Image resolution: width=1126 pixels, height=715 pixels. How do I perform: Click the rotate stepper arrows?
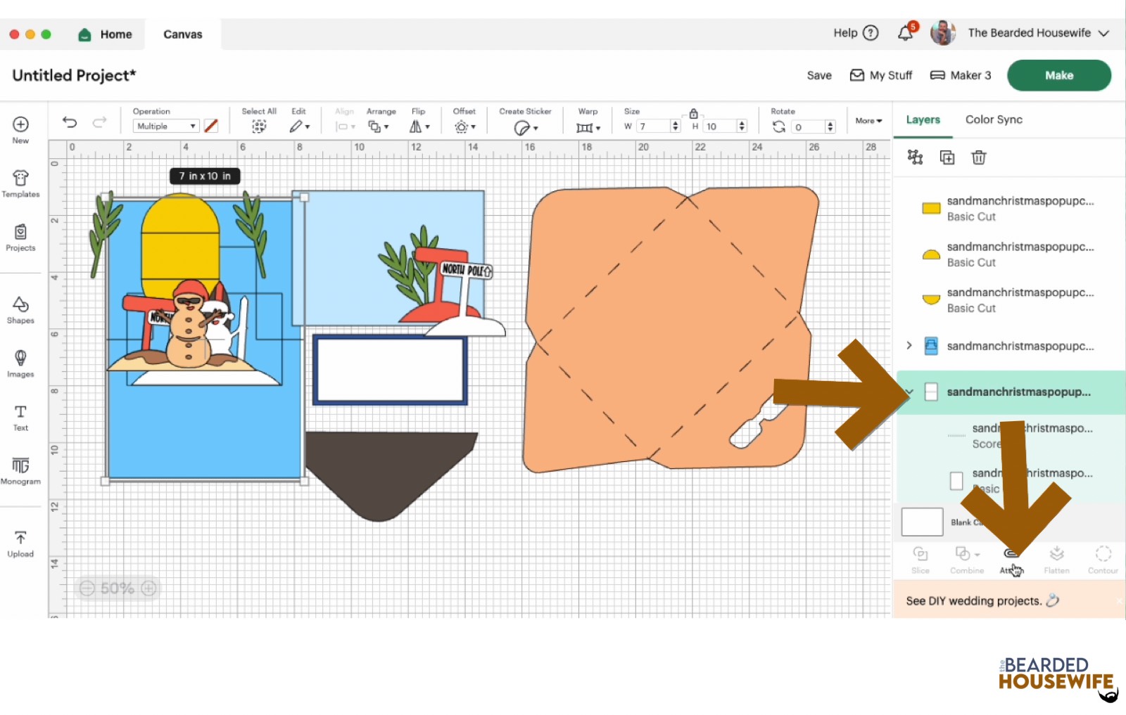(830, 127)
